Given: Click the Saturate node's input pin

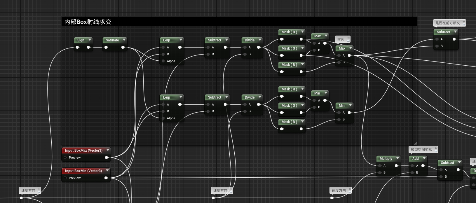Looking at the screenshot, I should (106, 47).
